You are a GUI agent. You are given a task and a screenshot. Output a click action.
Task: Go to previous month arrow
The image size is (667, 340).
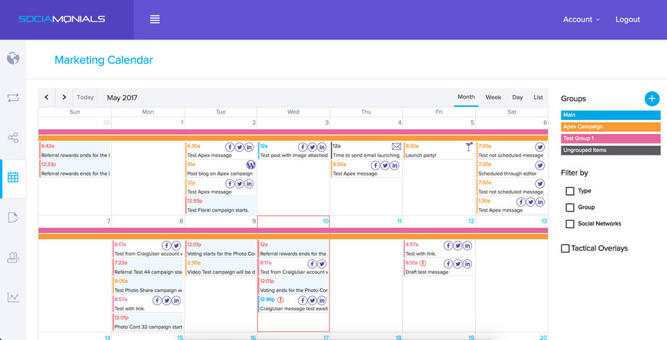click(47, 97)
